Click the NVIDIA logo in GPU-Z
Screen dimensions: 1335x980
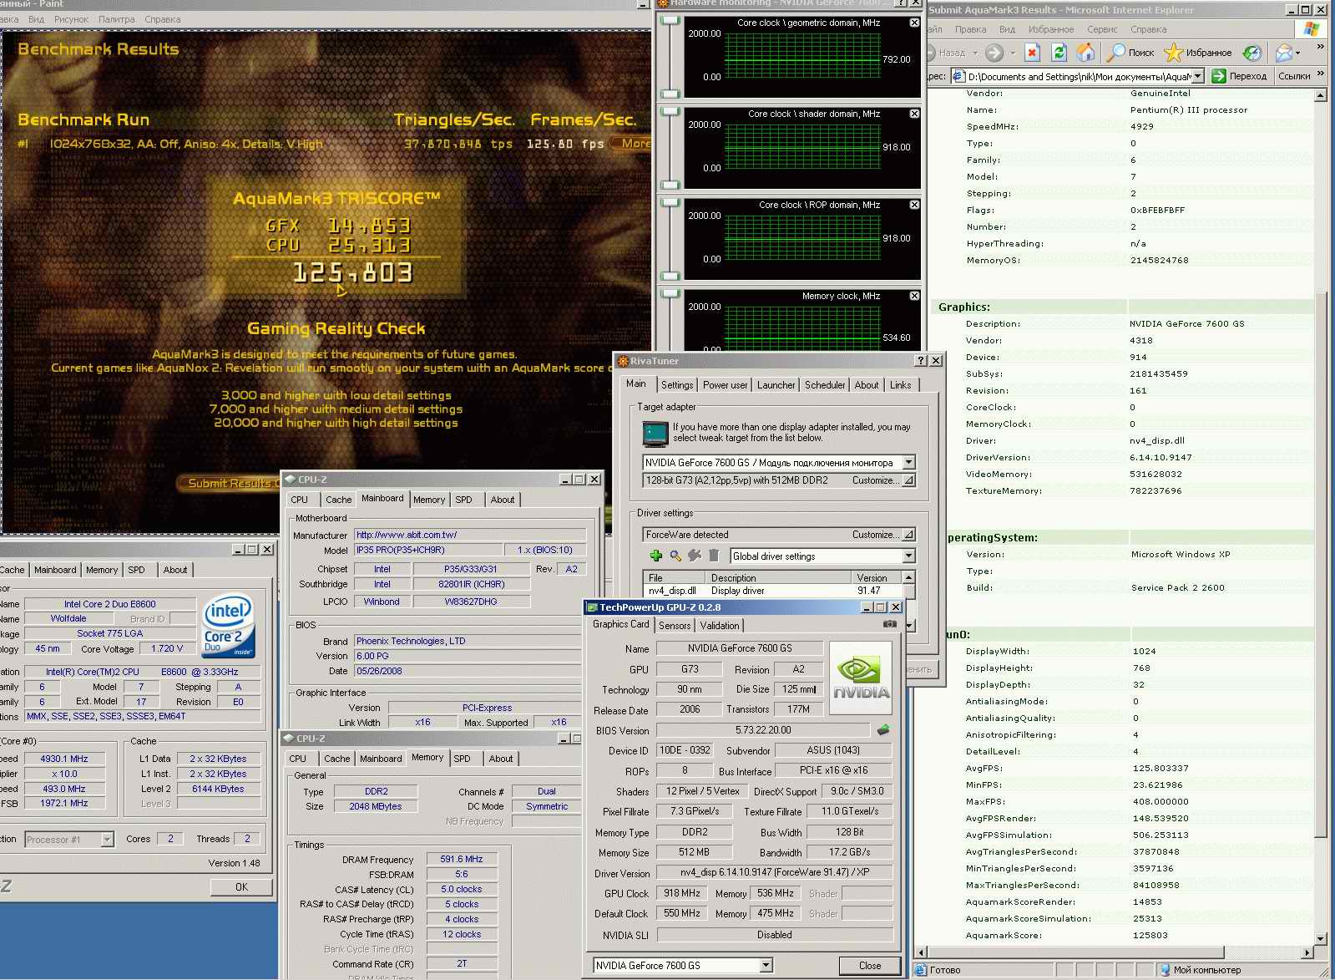[x=862, y=678]
